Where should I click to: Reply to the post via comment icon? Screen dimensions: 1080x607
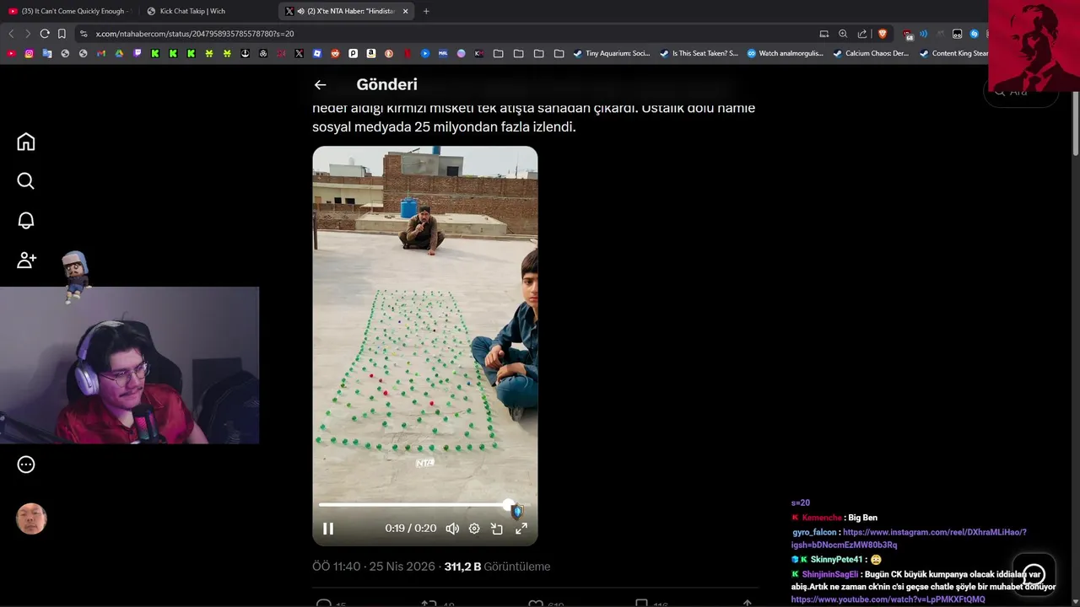(x=323, y=604)
